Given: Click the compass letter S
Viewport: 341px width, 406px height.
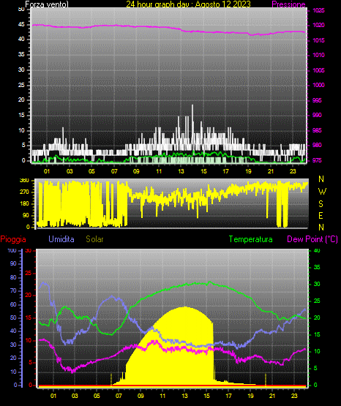Looking at the screenshot, I should coord(321,204).
